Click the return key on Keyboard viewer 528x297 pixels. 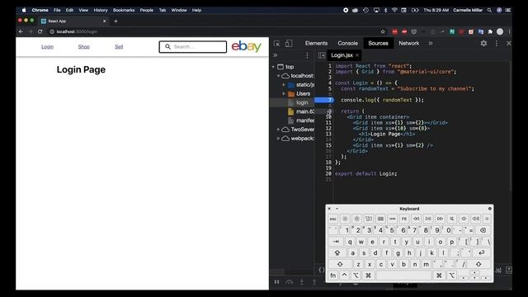pyautogui.click(x=482, y=252)
